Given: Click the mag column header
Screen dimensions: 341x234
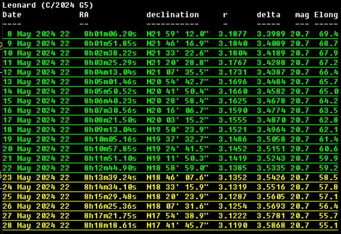Looking at the screenshot, I should pyautogui.click(x=302, y=15).
